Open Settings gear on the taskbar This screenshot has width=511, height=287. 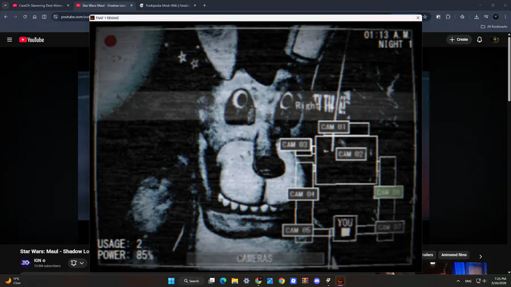point(246,281)
